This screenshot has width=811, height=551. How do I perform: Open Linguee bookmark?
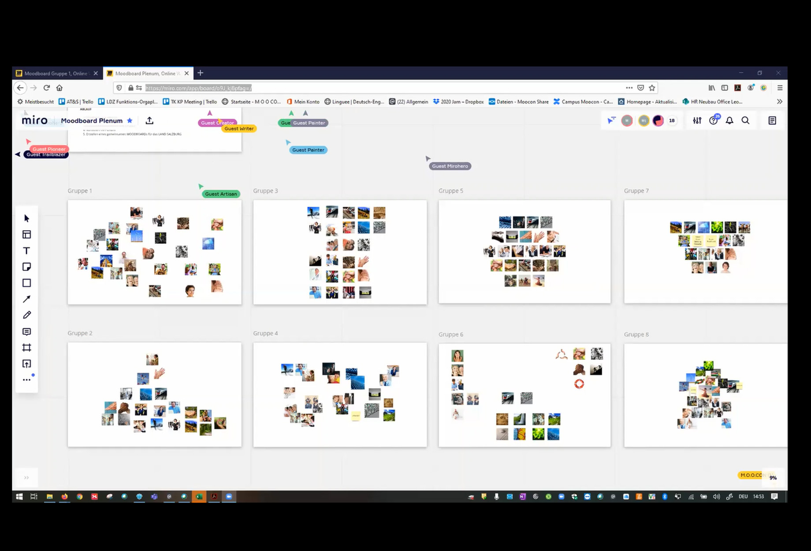(x=354, y=101)
